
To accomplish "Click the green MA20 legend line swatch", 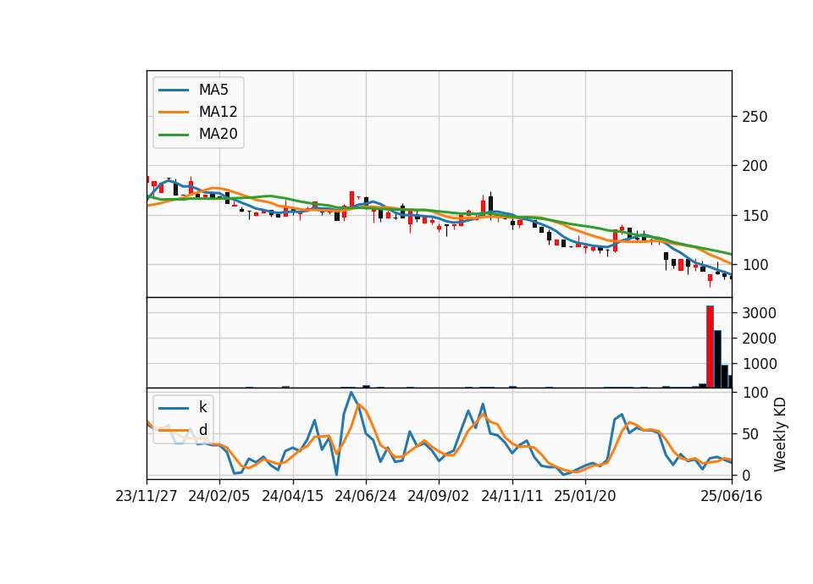I will 174,135.
